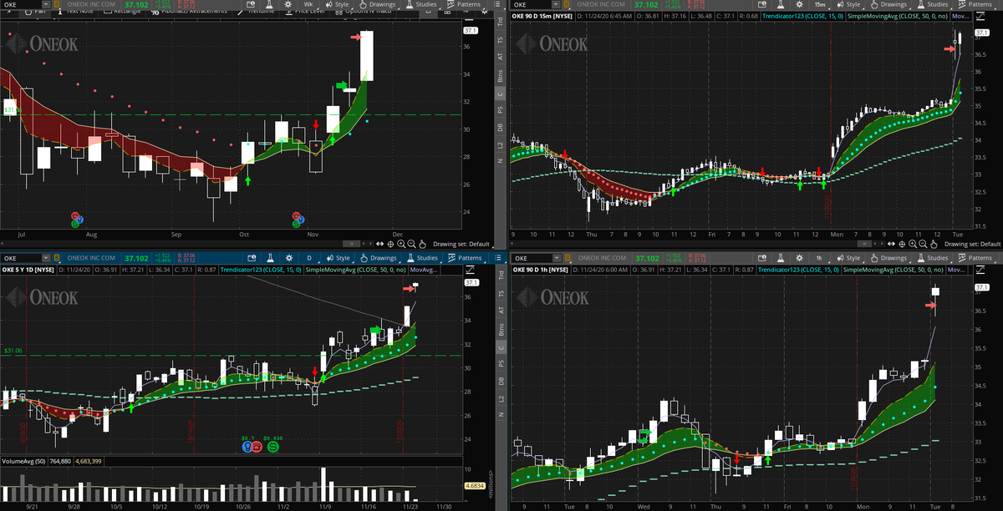
Task: Open the 15m timeframe selector
Action: click(x=820, y=4)
